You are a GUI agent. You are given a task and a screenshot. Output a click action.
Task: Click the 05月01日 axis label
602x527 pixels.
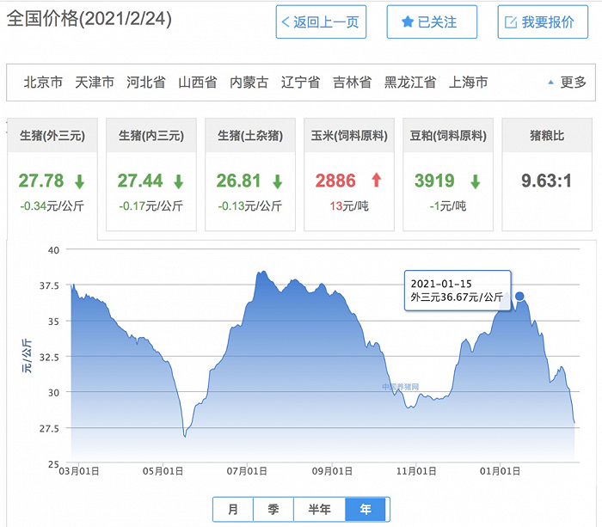pos(163,471)
